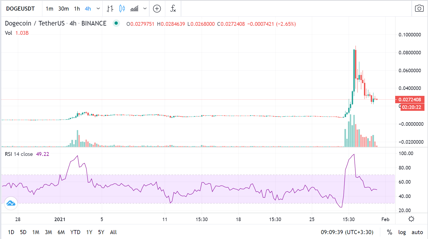Click the change value −0.0007421 (−2.65%)
The image size is (428, 239).
tap(271, 24)
